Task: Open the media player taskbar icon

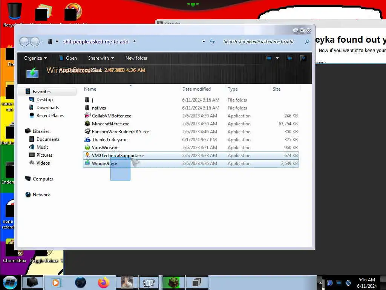Action: tap(56, 282)
